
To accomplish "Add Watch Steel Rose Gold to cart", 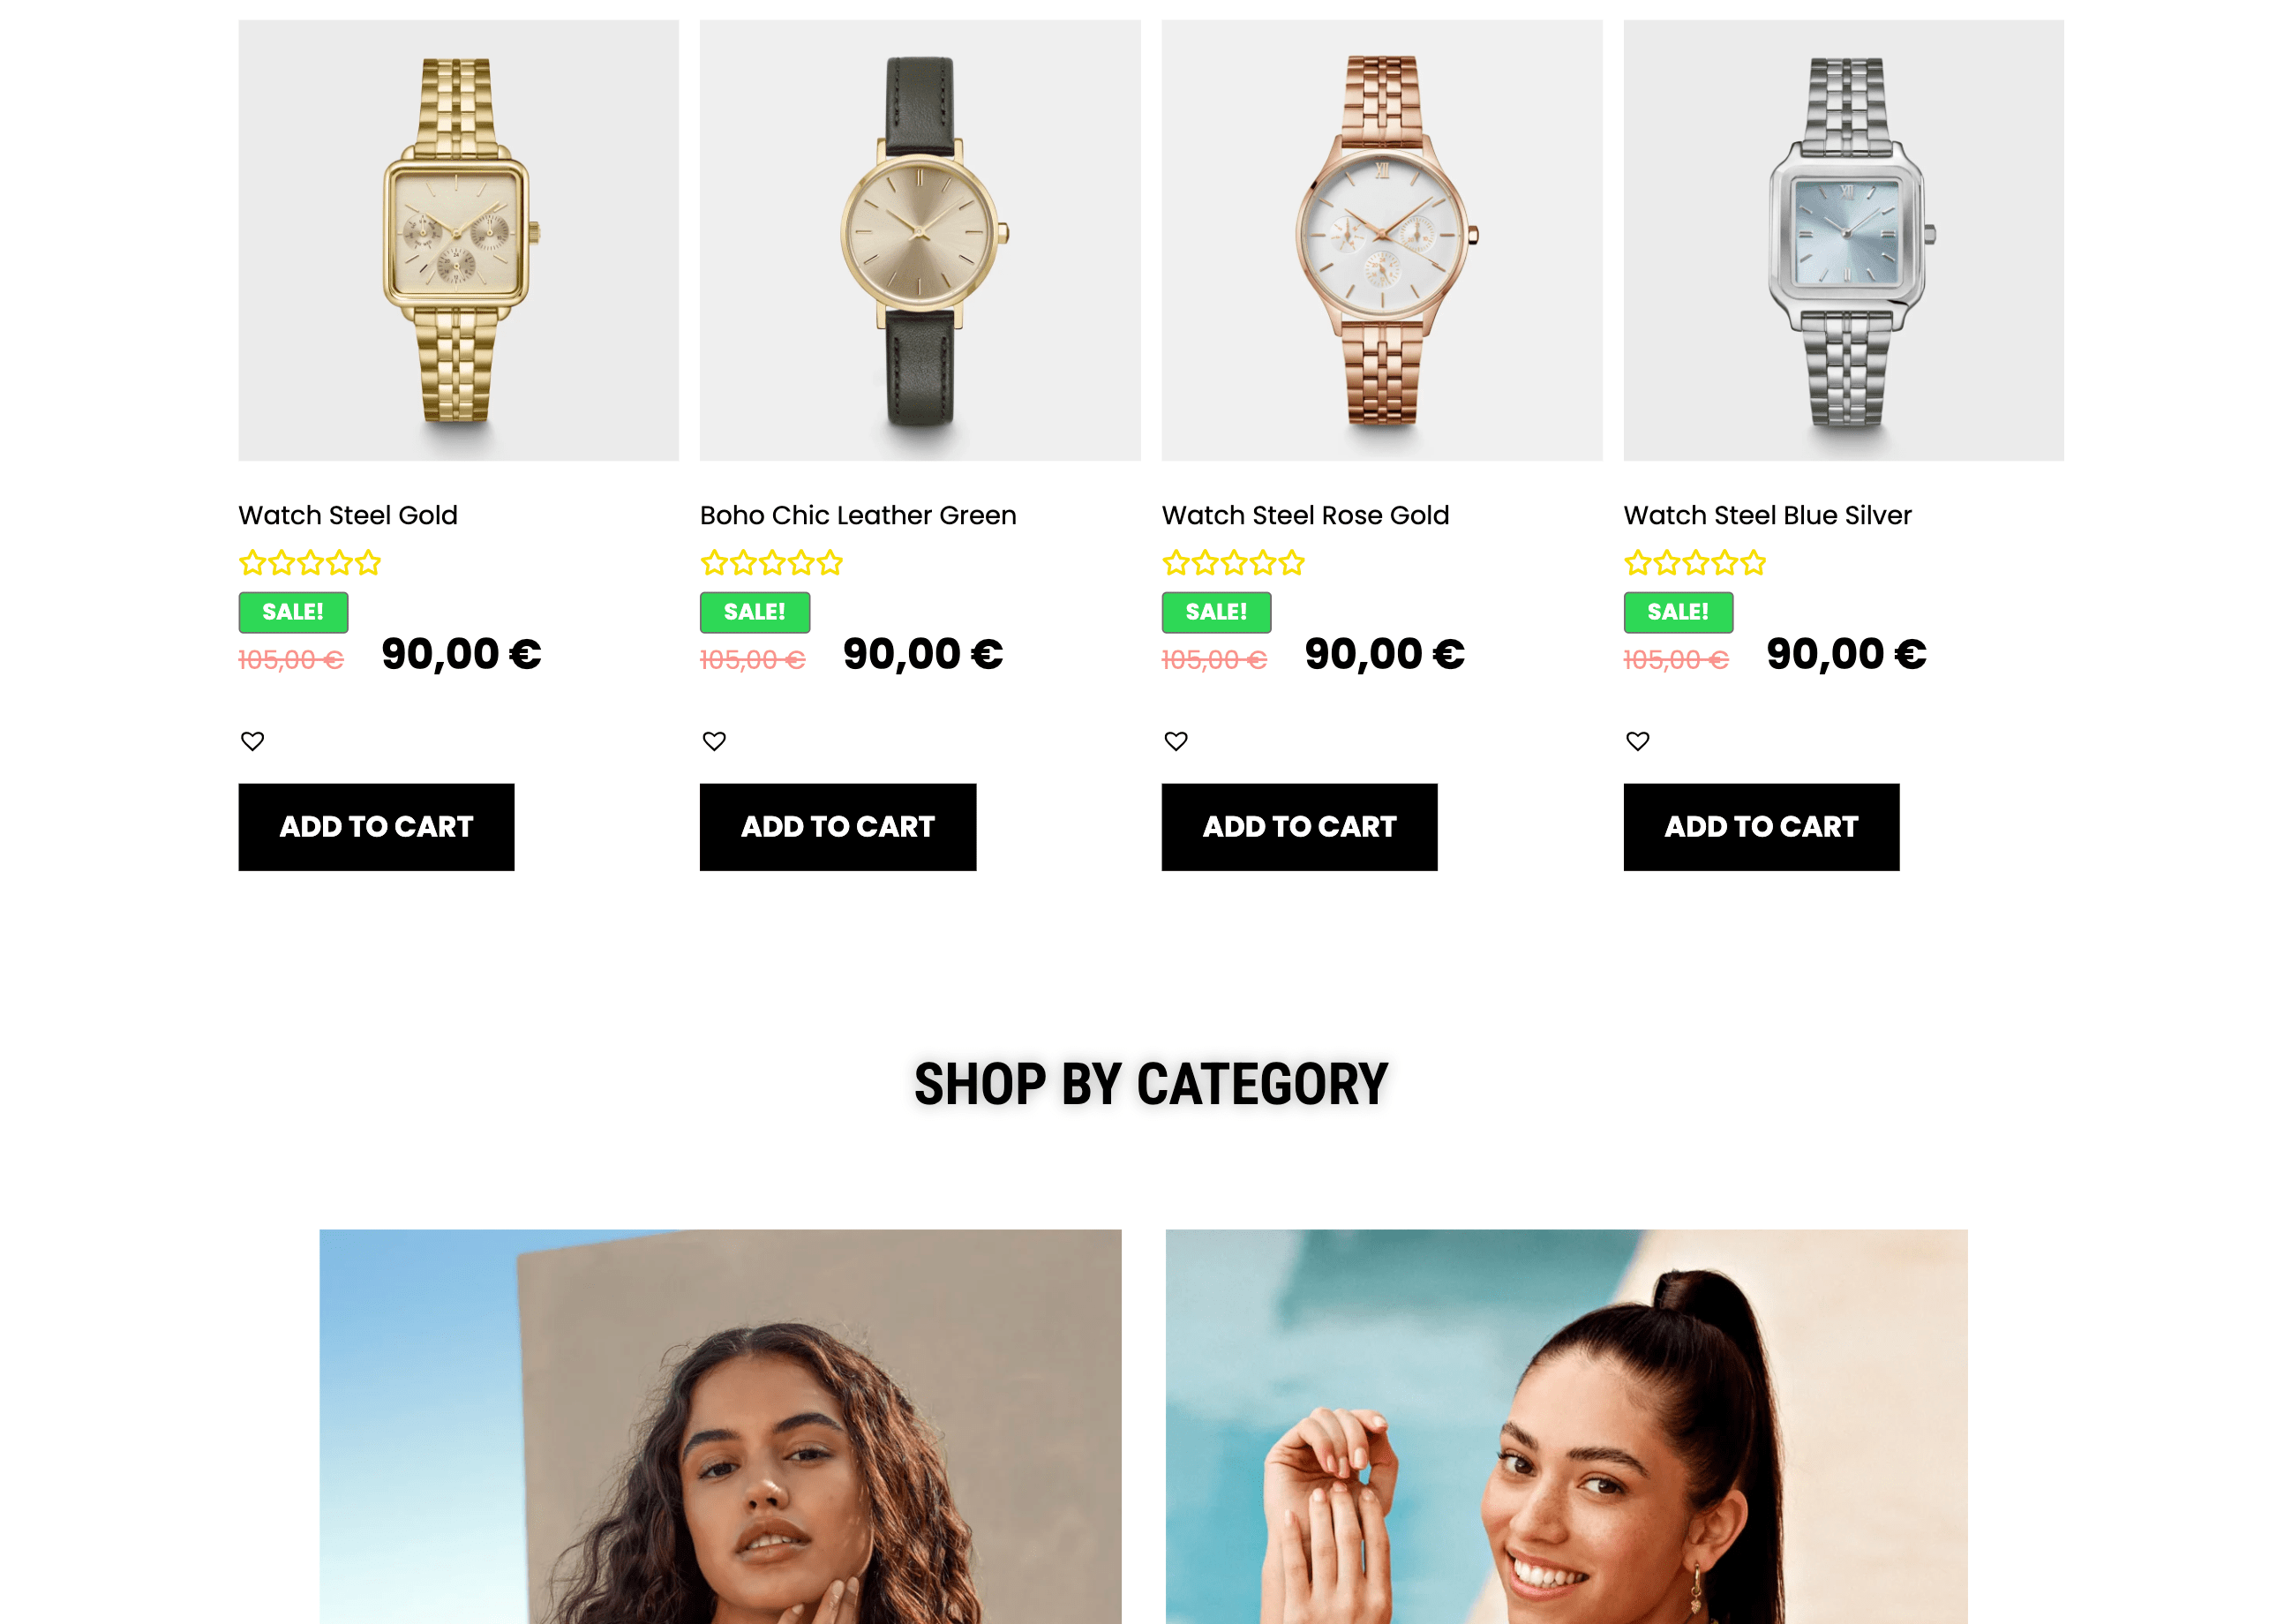I will point(1300,827).
